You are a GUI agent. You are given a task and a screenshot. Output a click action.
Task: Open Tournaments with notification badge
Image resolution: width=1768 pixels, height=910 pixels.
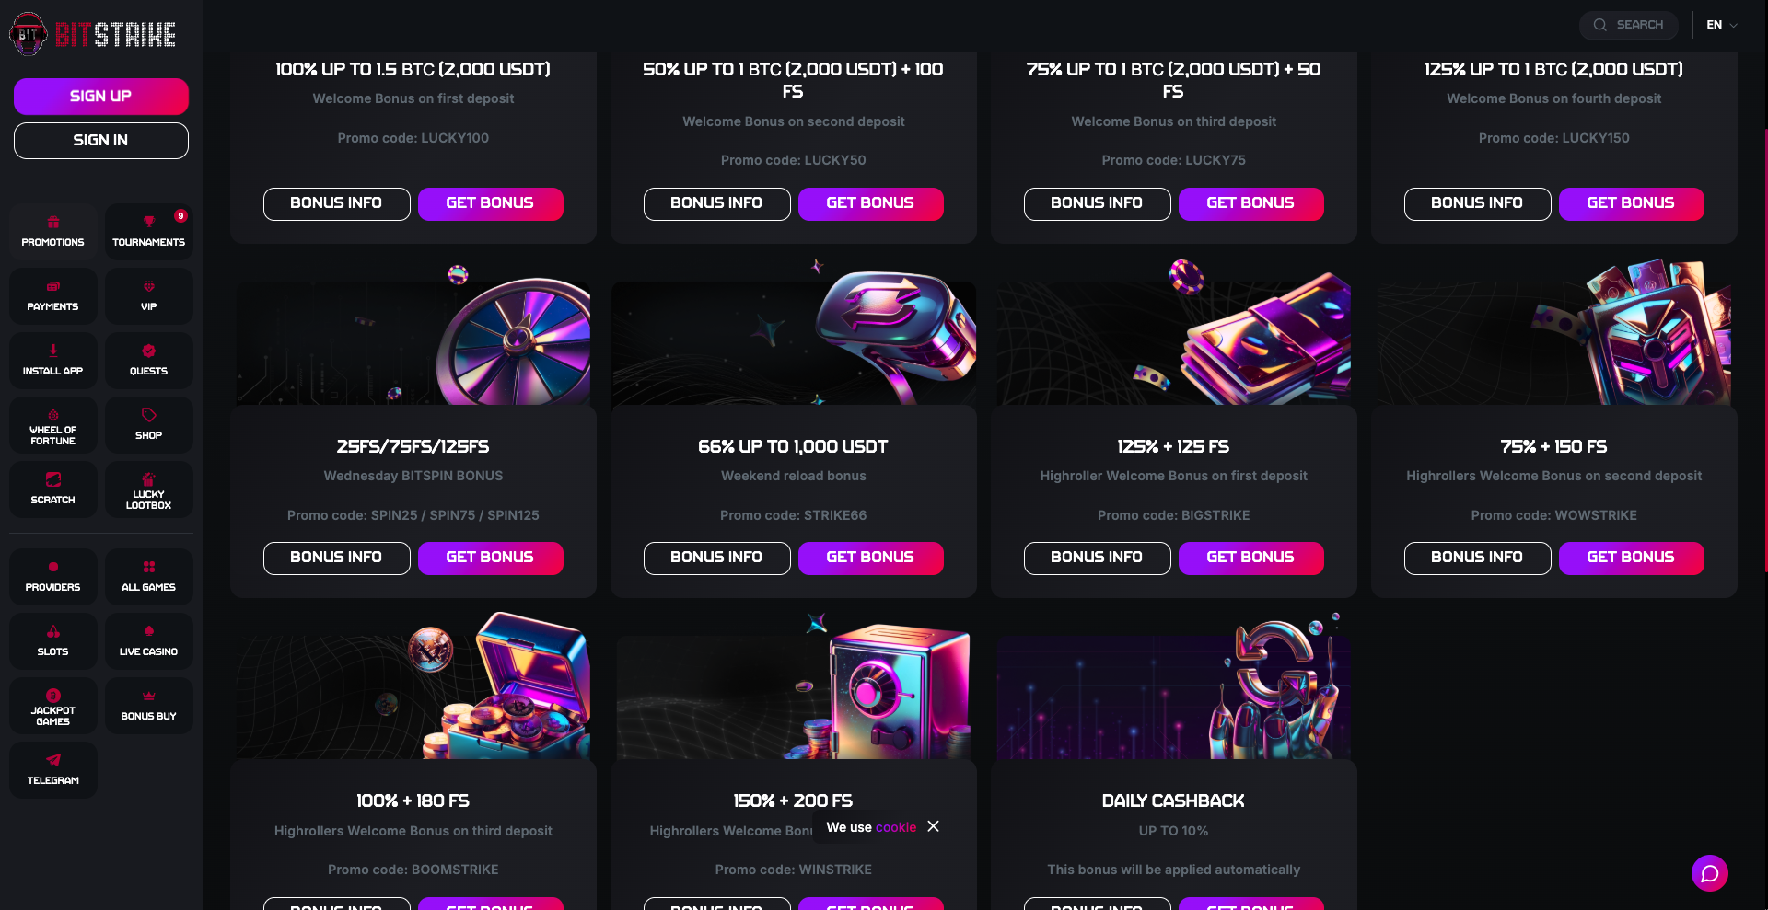(148, 231)
